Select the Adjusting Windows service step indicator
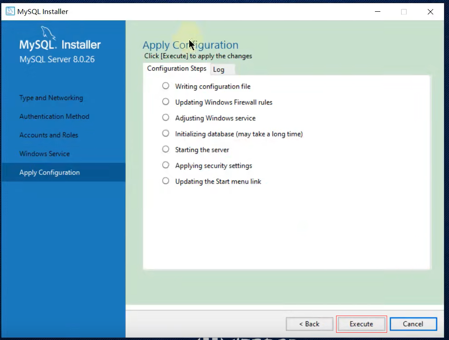 [x=166, y=118]
